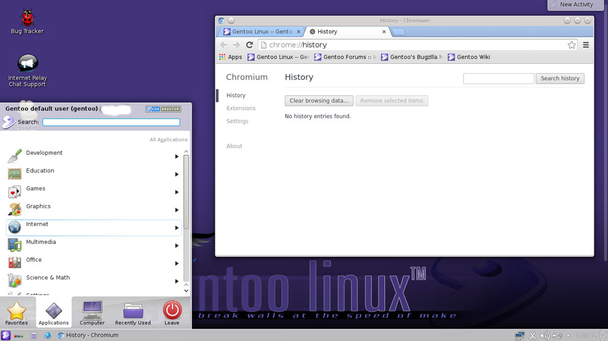Click the launcher Search field

[x=111, y=122]
